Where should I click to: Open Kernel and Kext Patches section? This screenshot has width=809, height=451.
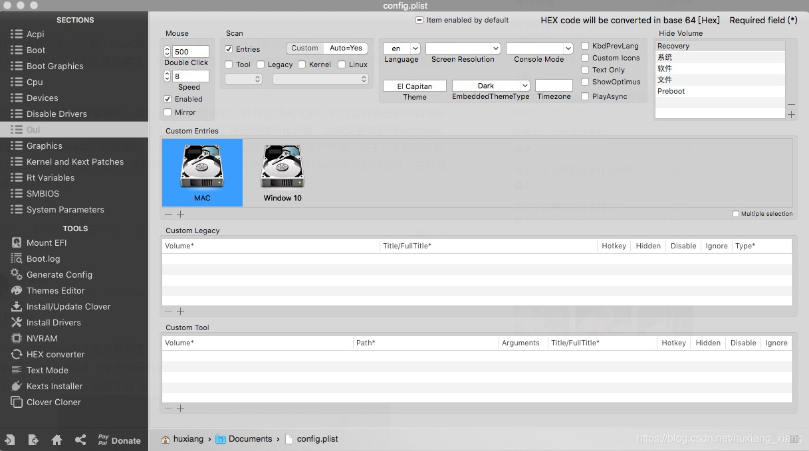pyautogui.click(x=75, y=161)
